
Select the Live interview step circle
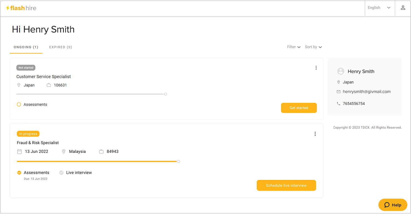[x=61, y=172]
